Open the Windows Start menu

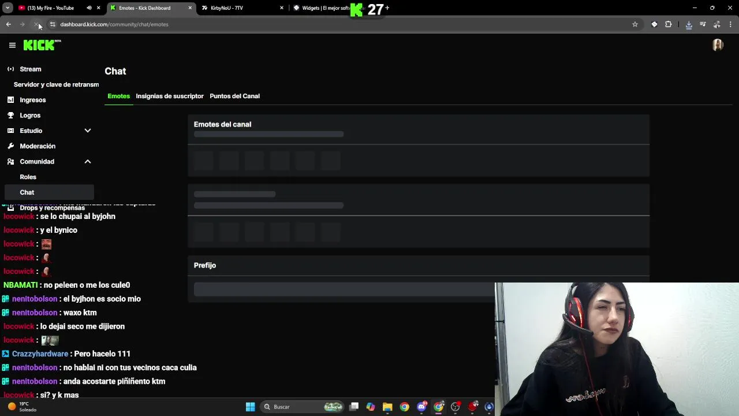pos(250,407)
